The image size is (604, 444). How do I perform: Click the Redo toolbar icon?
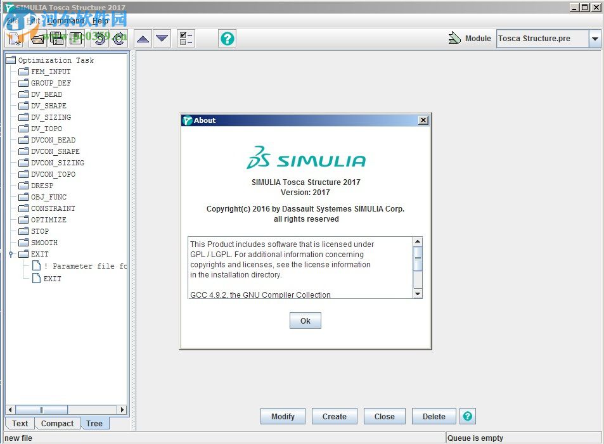(118, 39)
